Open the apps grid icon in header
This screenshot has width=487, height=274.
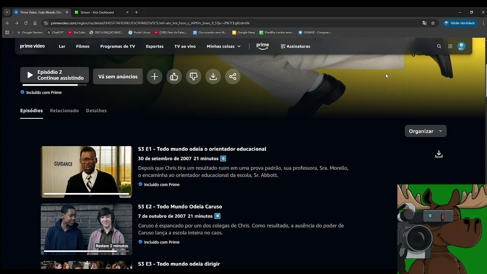[450, 46]
